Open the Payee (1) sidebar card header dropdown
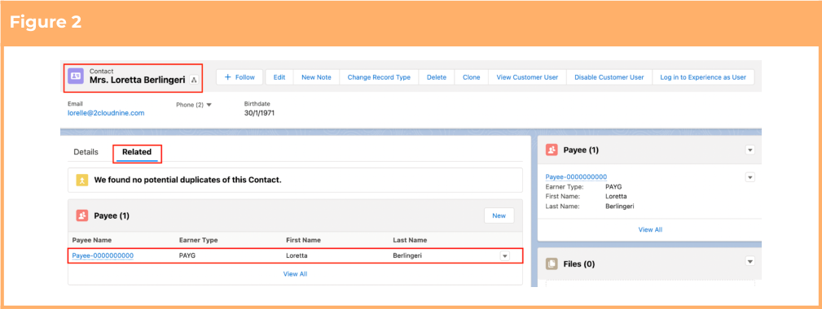822x309 pixels. click(750, 150)
